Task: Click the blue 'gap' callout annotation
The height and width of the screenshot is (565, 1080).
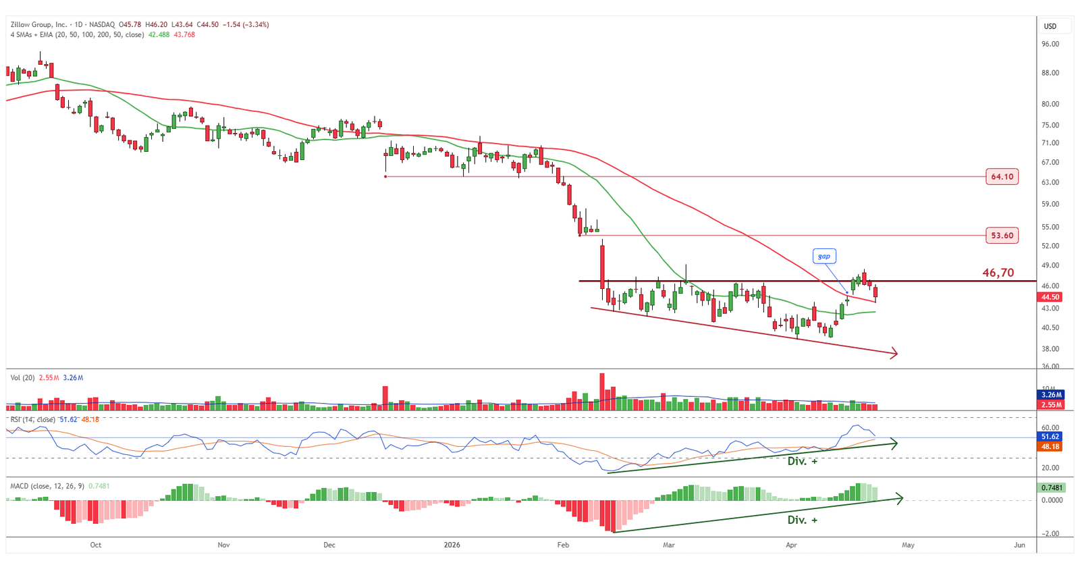Action: pyautogui.click(x=823, y=257)
